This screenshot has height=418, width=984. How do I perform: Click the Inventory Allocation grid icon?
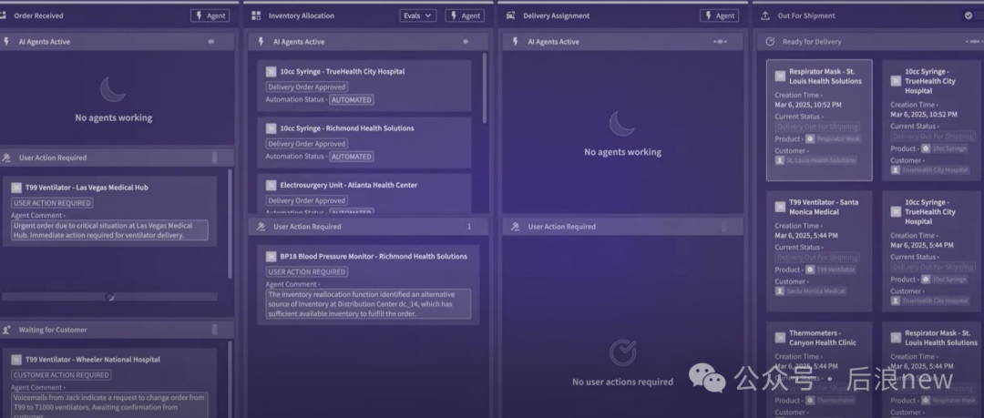tap(256, 15)
